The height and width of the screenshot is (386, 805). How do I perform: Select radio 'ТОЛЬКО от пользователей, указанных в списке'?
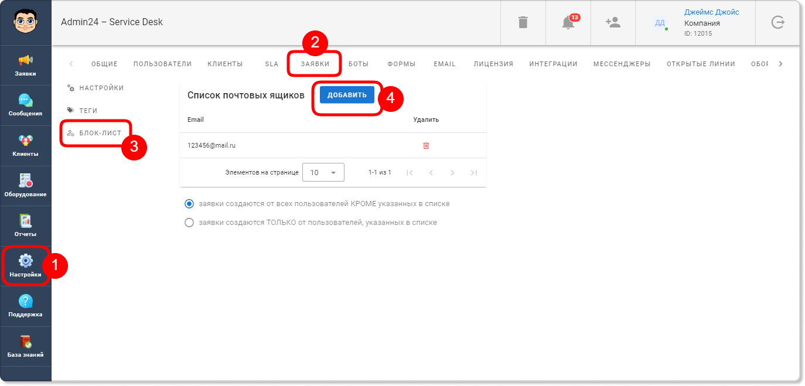click(x=189, y=223)
